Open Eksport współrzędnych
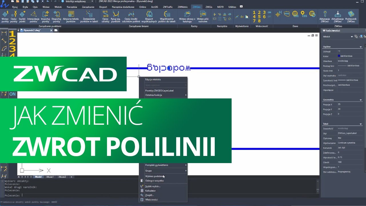The height and width of the screenshot is (206, 366). click(x=149, y=17)
